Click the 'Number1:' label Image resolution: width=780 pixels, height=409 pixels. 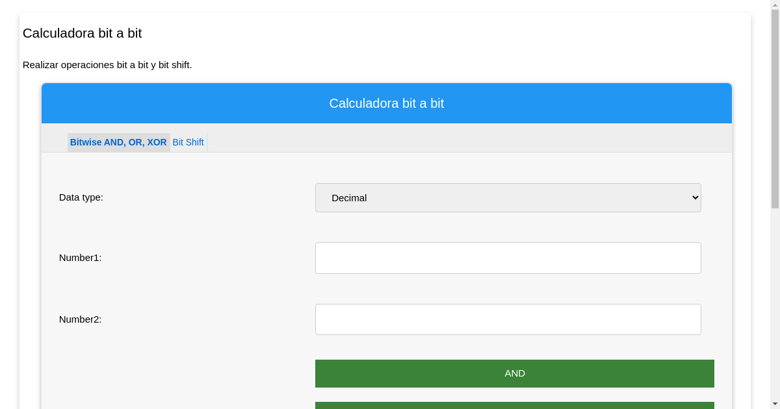coord(80,258)
